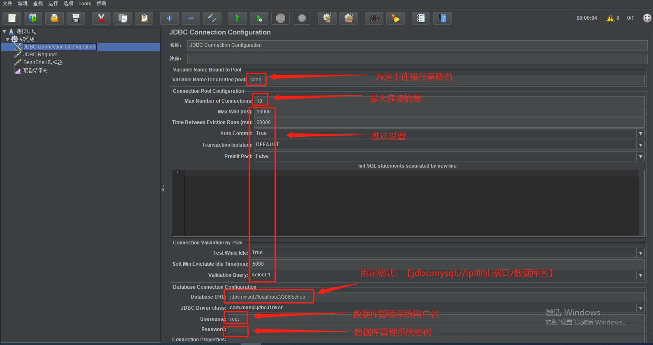
Task: Click the Stop test icon
Action: [280, 18]
